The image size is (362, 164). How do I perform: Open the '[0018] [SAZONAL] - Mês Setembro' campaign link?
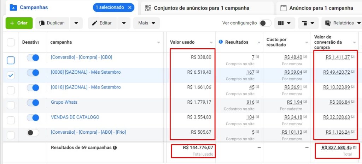[x=86, y=87]
